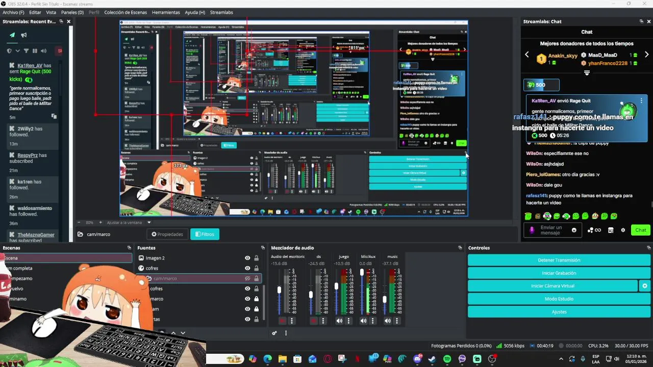Open the chat settings gear icon
Image resolution: width=653 pixels, height=367 pixels.
(x=623, y=230)
